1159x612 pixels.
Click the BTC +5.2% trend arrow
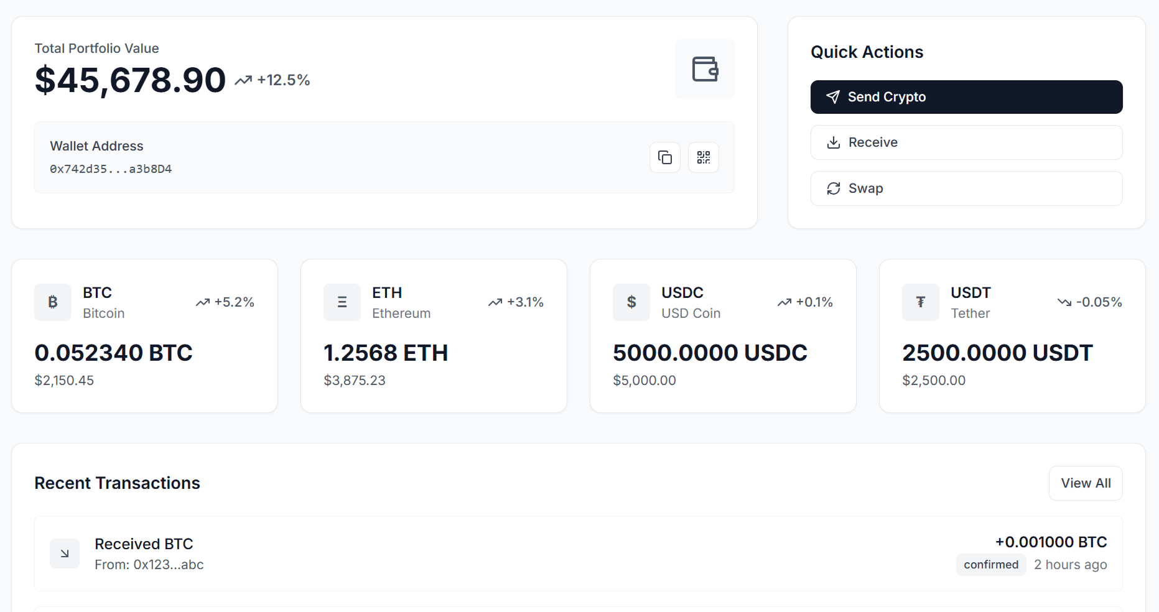coord(203,302)
